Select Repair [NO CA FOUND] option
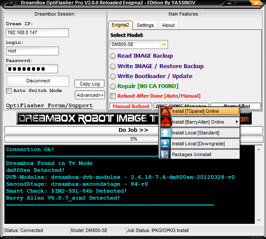Viewport: 266px width, 239px height. [113, 86]
